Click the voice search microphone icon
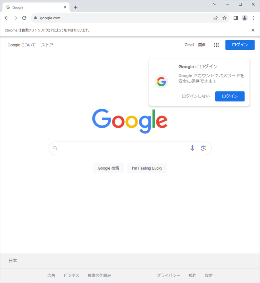This screenshot has height=283, width=260. [192, 148]
